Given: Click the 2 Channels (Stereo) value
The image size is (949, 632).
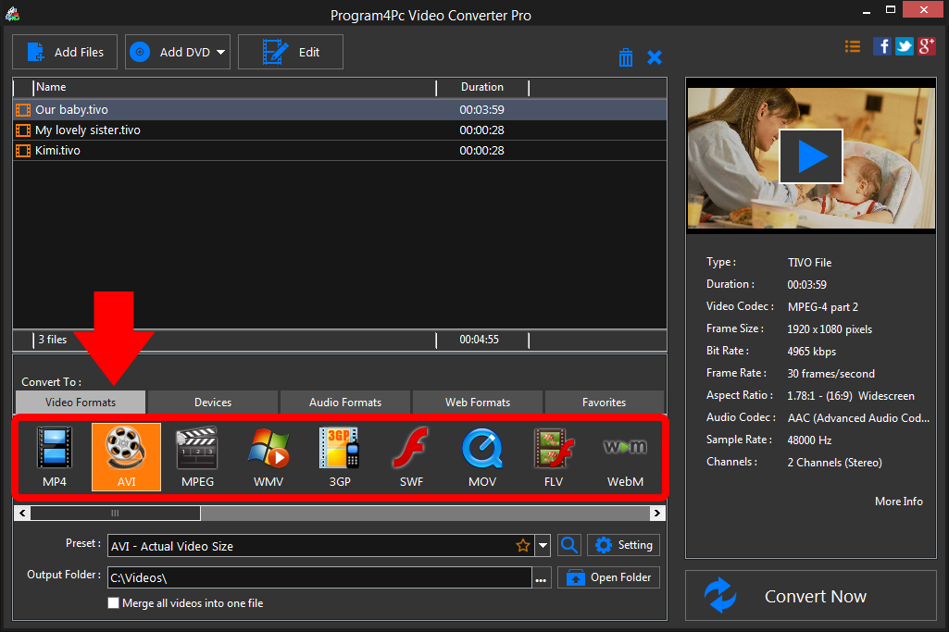Looking at the screenshot, I should (834, 463).
